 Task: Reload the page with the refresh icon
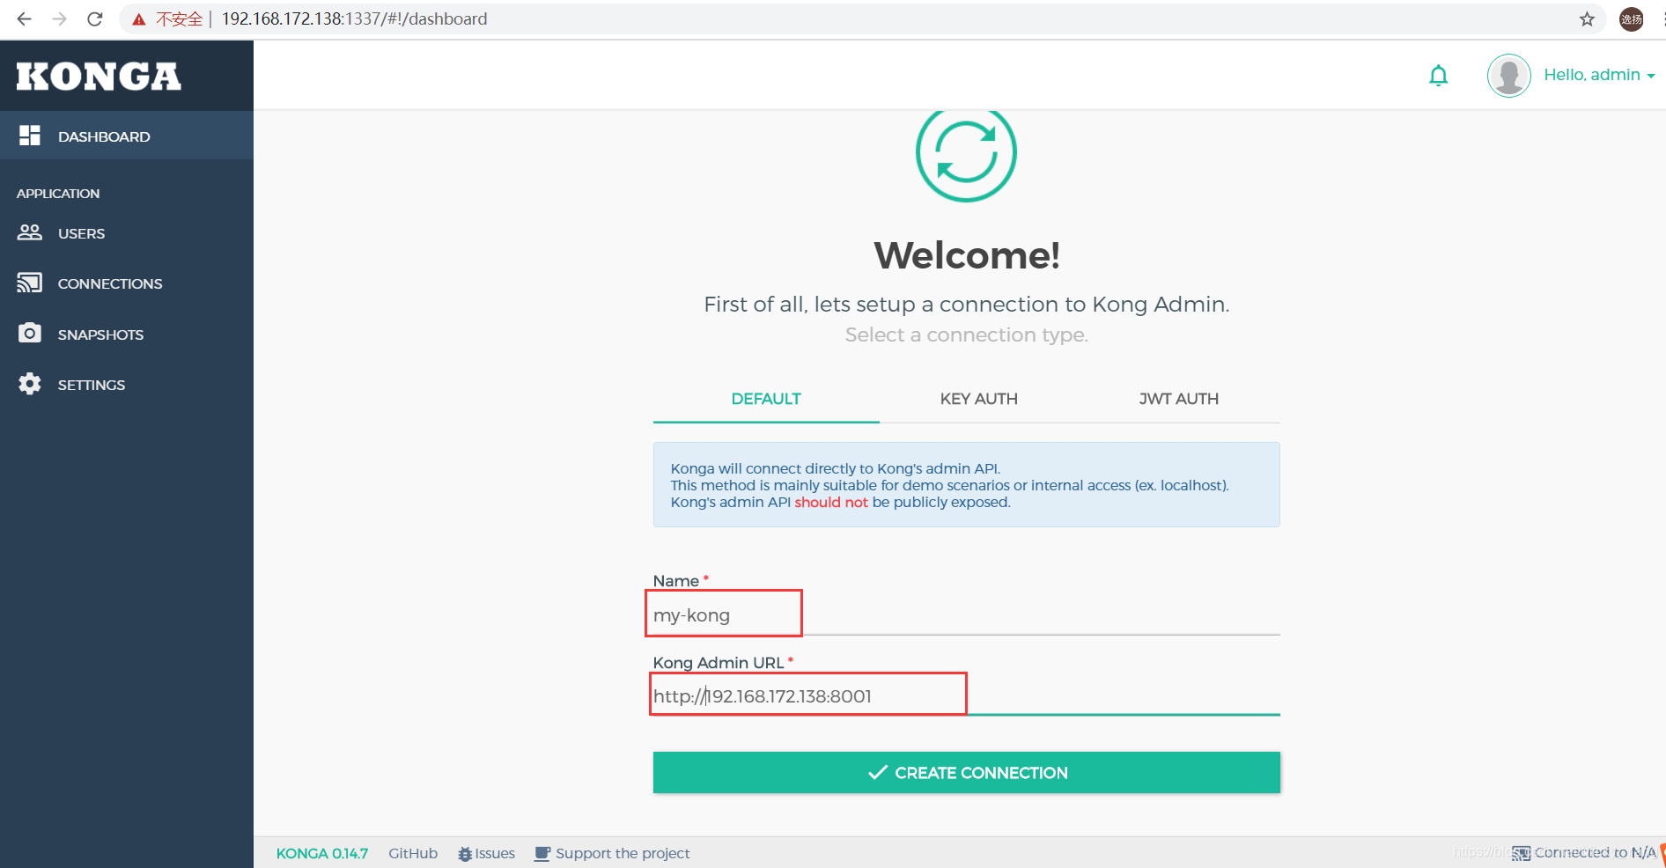[x=95, y=18]
